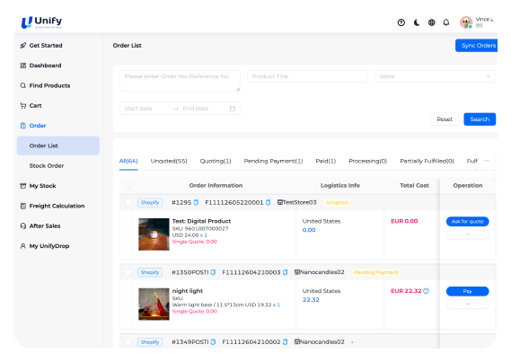Open language globe icon
This screenshot has height=362, width=511.
click(431, 22)
